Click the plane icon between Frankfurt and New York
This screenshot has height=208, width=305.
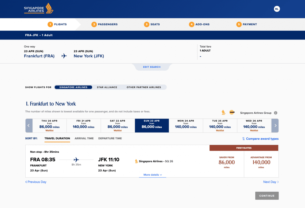tap(64, 56)
